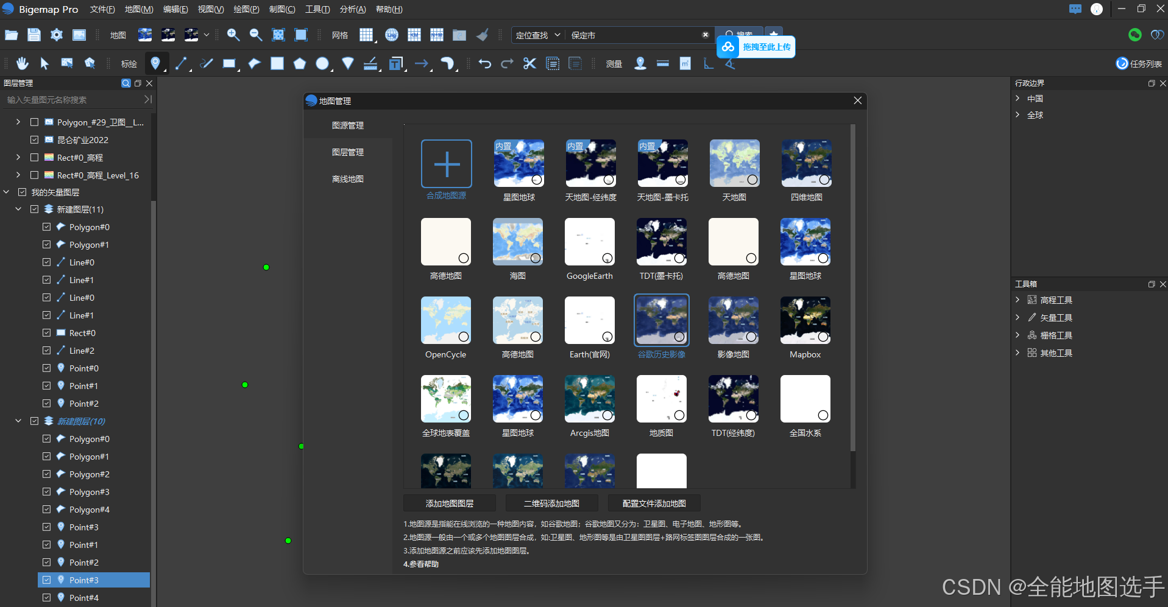Open the 定位查找 dropdown

point(537,35)
